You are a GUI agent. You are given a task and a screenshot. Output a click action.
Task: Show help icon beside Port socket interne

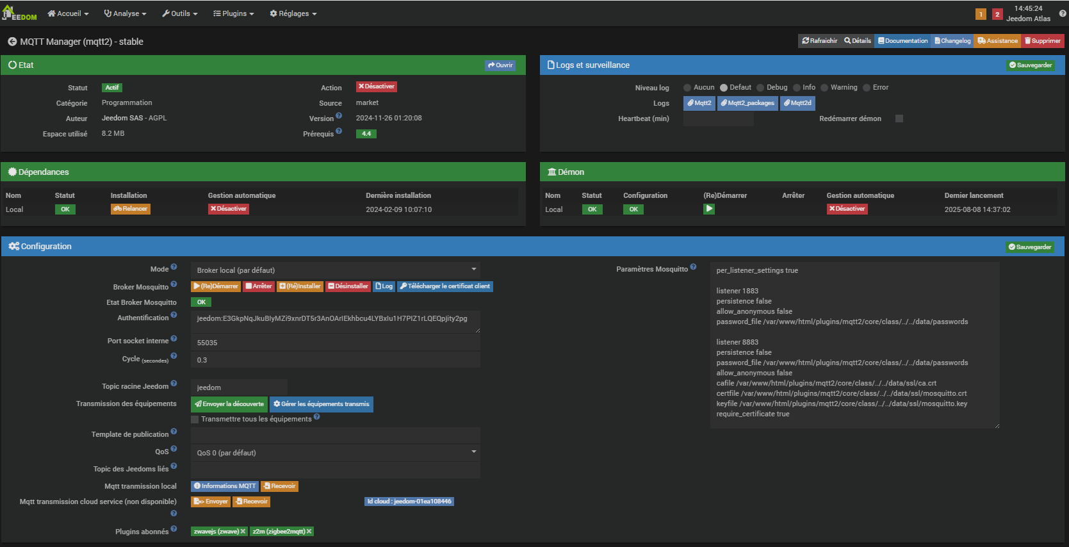[174, 339]
